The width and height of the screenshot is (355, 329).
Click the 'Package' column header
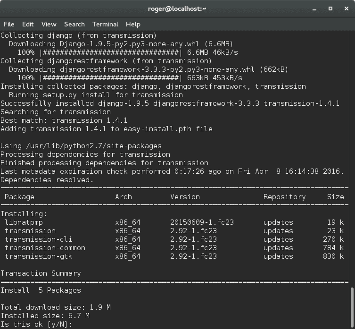(x=19, y=197)
